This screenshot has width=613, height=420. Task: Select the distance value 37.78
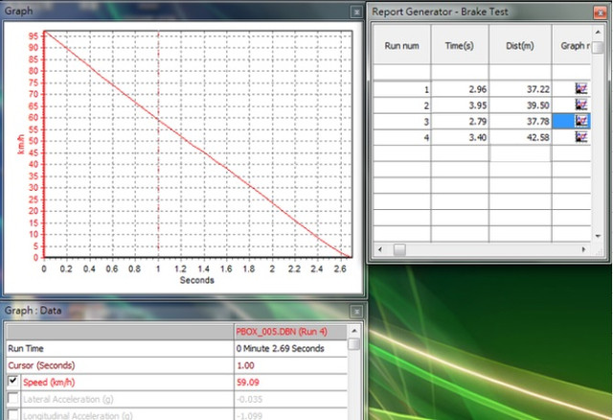coord(520,122)
